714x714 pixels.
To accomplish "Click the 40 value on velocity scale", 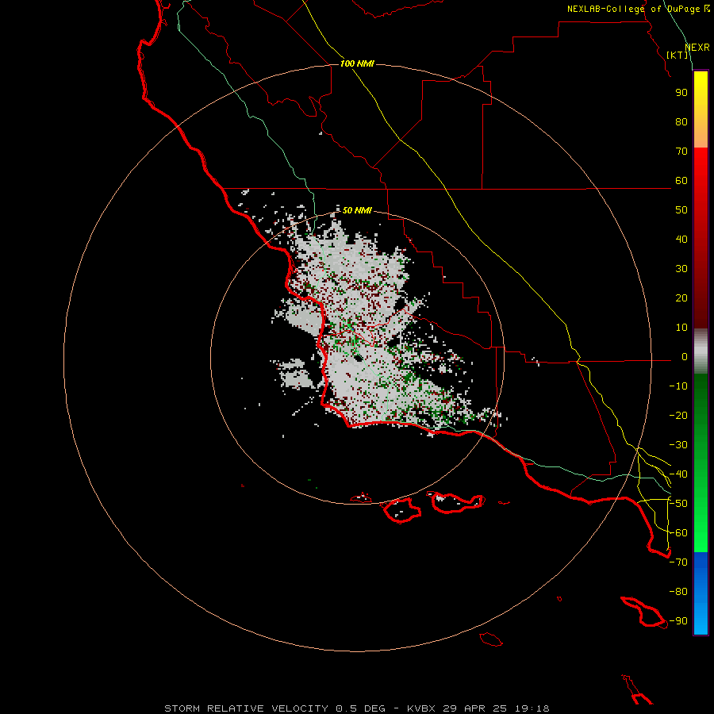I will pos(681,240).
